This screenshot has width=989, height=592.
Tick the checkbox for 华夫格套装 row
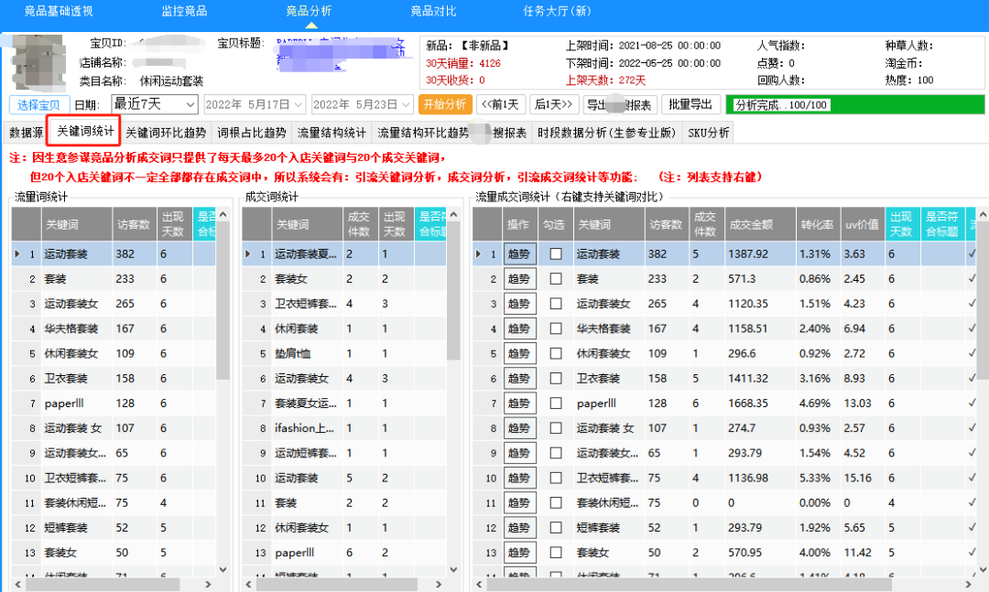tap(556, 328)
